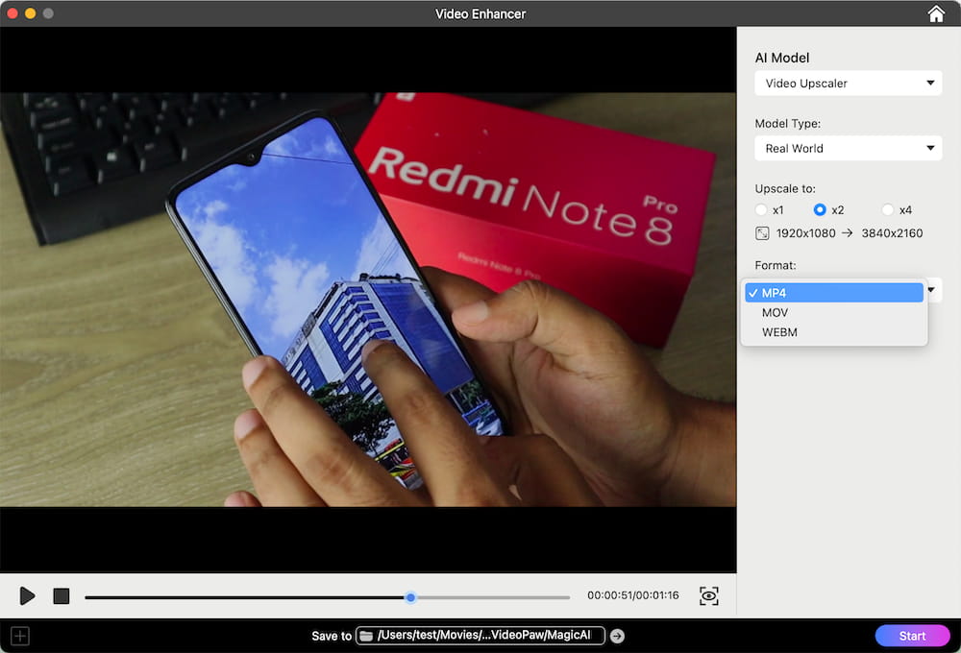The width and height of the screenshot is (961, 653).
Task: Click the Home icon in the title bar
Action: [x=936, y=13]
